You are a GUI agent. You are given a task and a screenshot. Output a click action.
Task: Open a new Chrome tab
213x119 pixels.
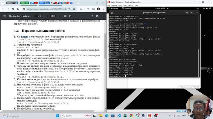(x=78, y=3)
